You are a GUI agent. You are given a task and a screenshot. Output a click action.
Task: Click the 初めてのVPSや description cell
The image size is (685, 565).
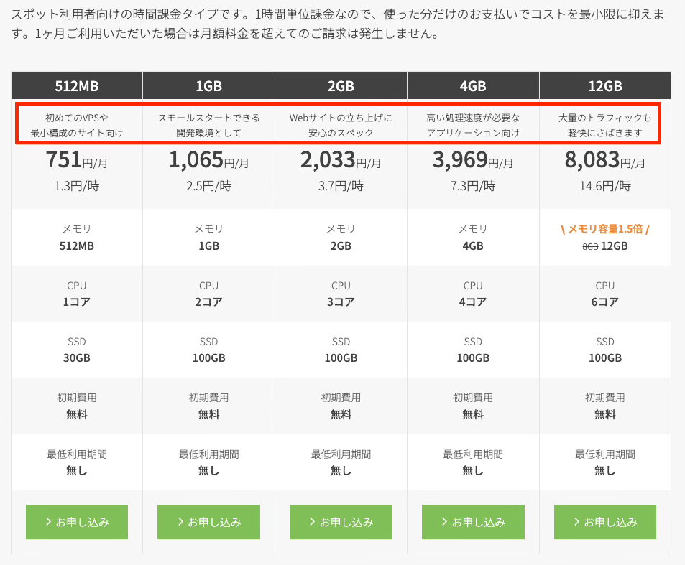[x=75, y=121]
